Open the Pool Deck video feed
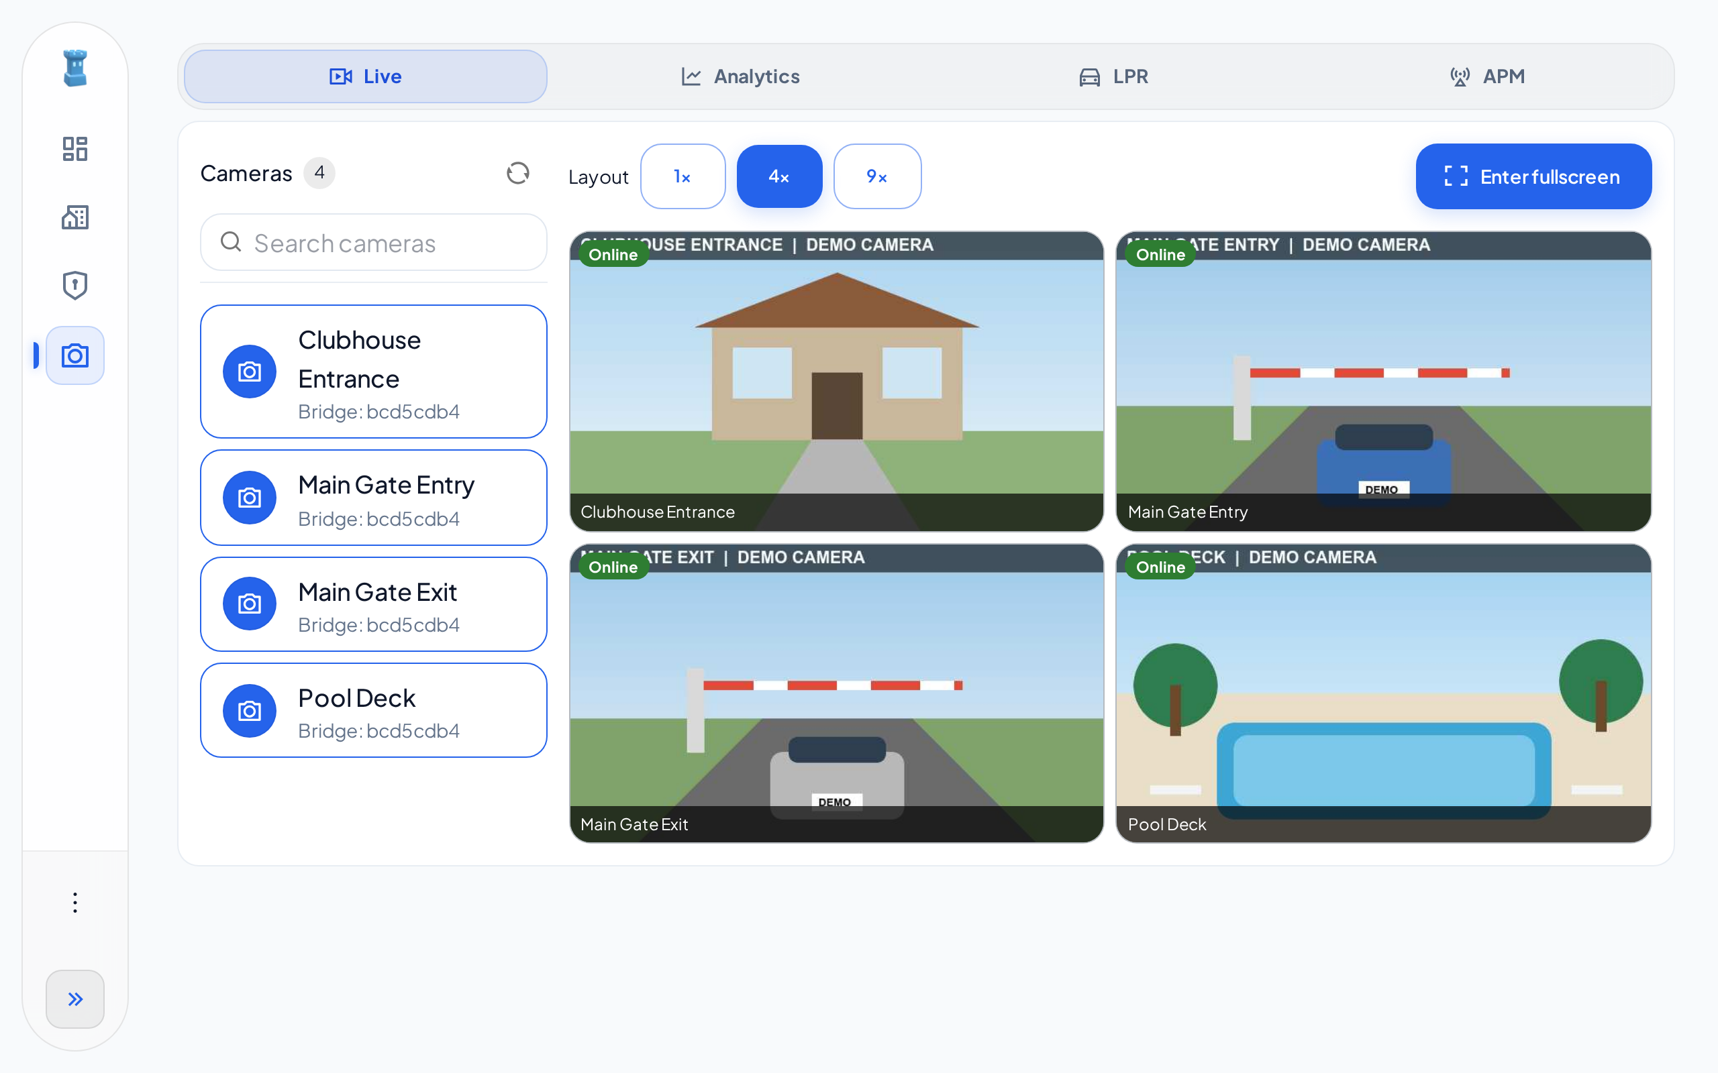This screenshot has height=1073, width=1718. click(x=1383, y=693)
